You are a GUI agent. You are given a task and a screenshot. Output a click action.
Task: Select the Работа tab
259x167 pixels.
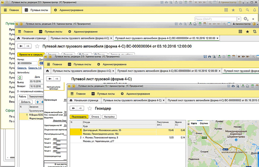[22, 96]
